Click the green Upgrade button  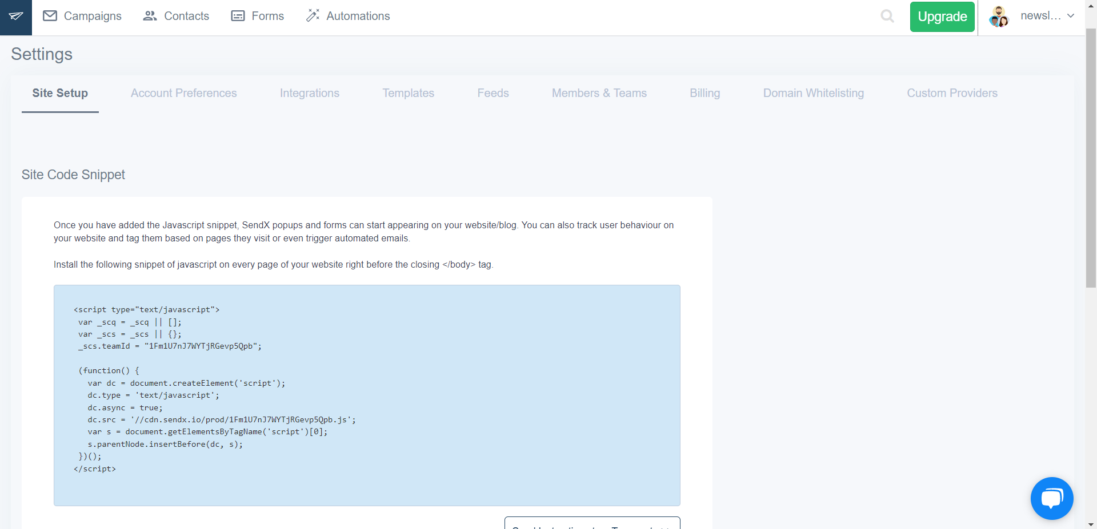pyautogui.click(x=942, y=17)
